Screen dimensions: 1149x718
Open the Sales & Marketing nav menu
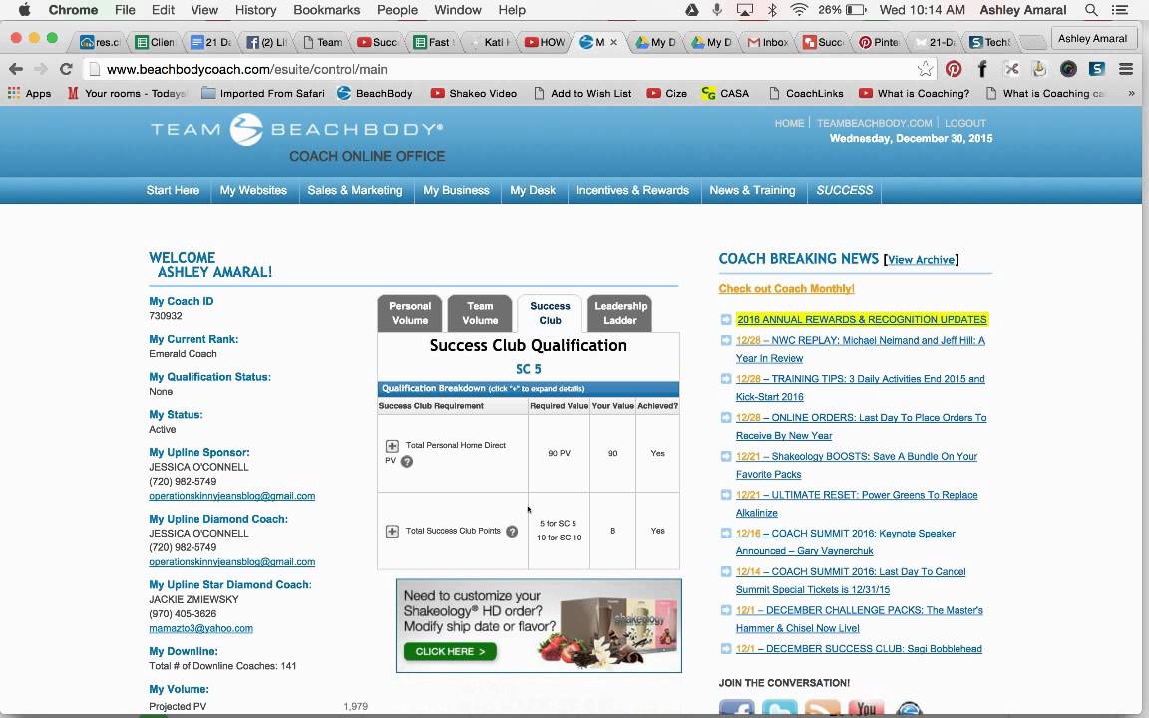click(x=355, y=190)
